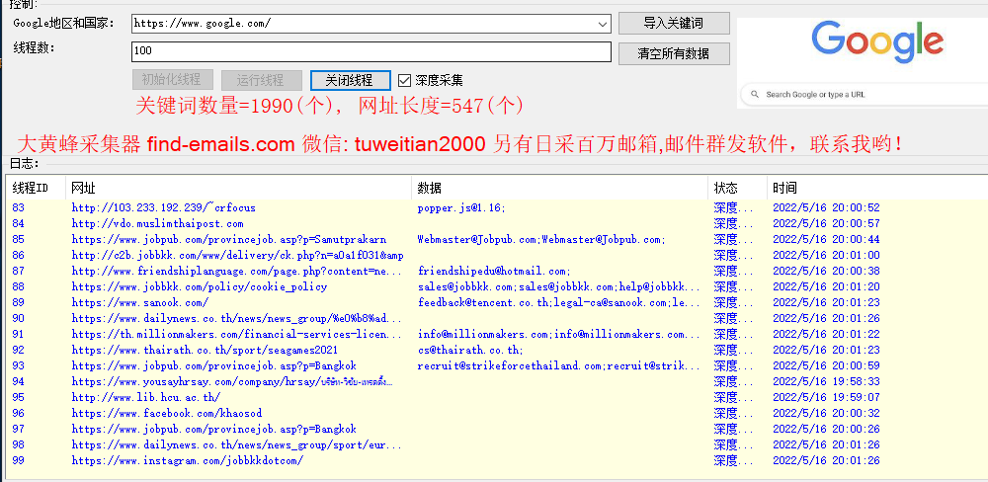The image size is (988, 482).
Task: Click the timestamp 2022/5/16 20:00:52
Action: point(826,207)
